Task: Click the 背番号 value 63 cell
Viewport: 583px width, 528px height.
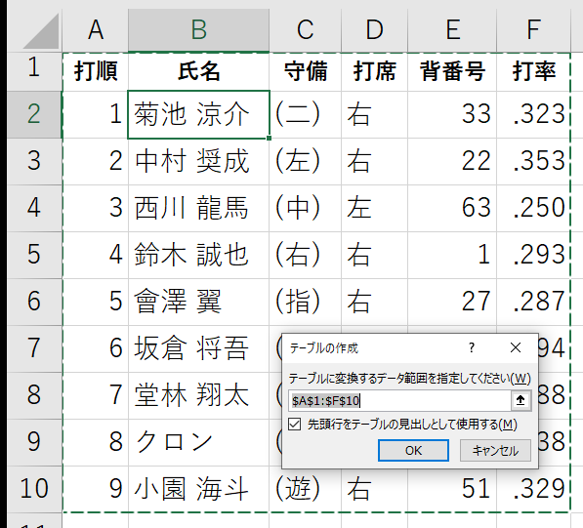Action: coord(452,208)
